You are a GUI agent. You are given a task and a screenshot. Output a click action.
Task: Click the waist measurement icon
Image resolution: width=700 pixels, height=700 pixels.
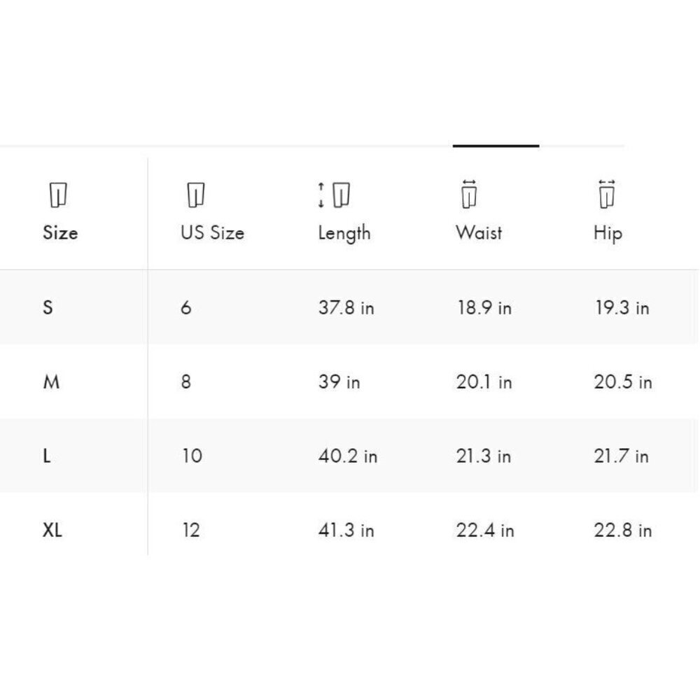470,195
